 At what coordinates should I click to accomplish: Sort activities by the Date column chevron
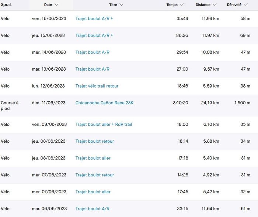click(56, 5)
